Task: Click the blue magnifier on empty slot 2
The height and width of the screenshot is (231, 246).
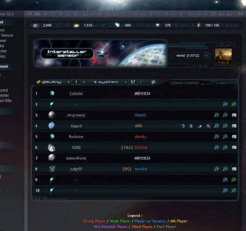Action: (x=225, y=104)
